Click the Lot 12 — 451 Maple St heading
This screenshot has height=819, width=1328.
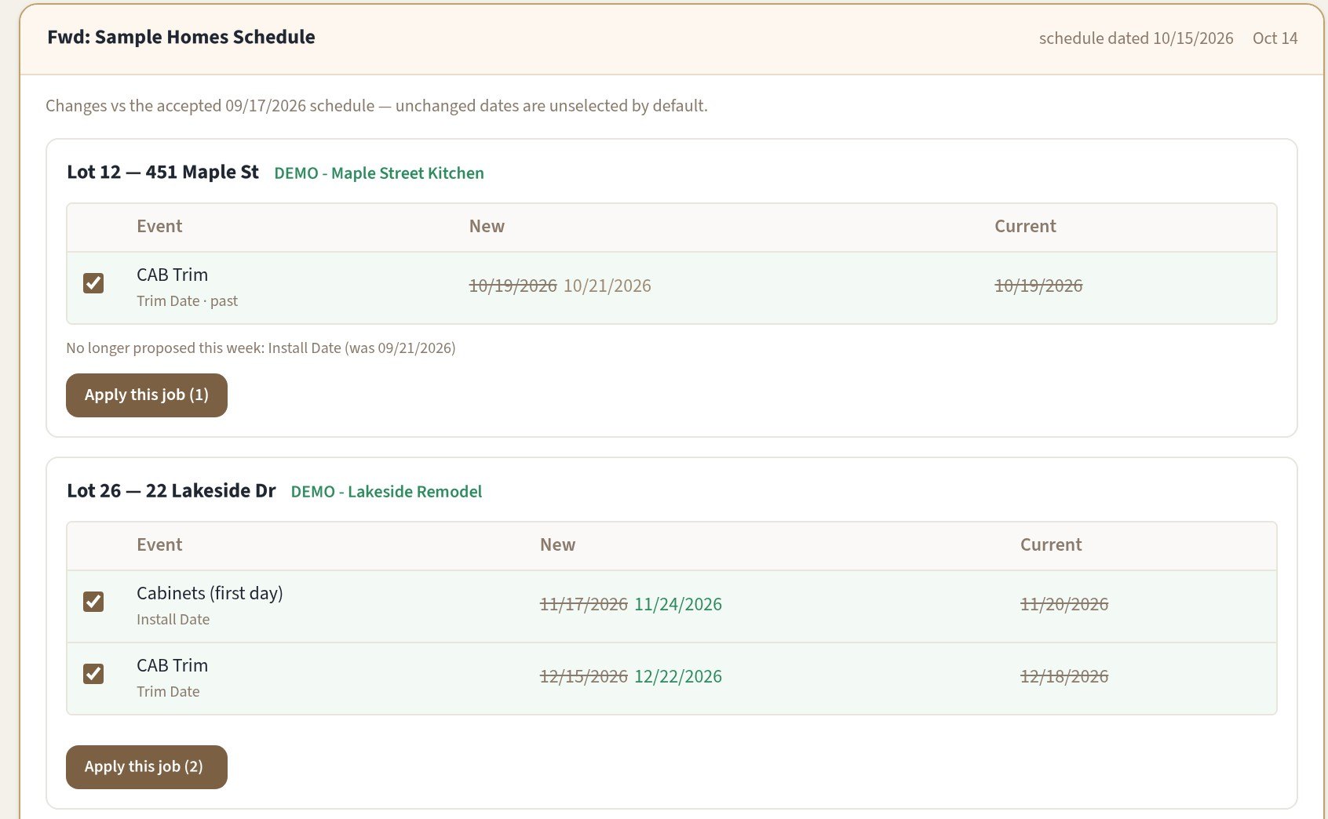click(x=162, y=173)
